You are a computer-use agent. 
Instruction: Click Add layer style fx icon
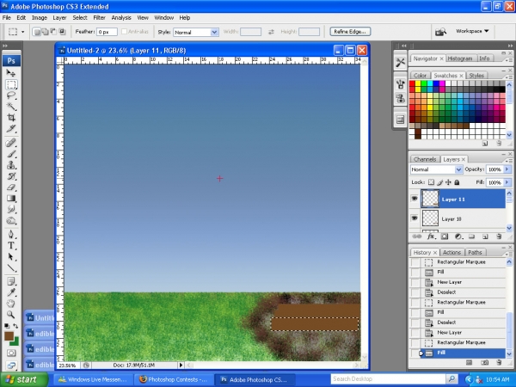(431, 236)
